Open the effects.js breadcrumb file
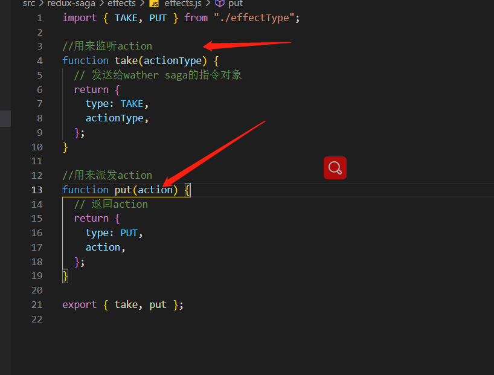The height and width of the screenshot is (375, 494). point(183,4)
